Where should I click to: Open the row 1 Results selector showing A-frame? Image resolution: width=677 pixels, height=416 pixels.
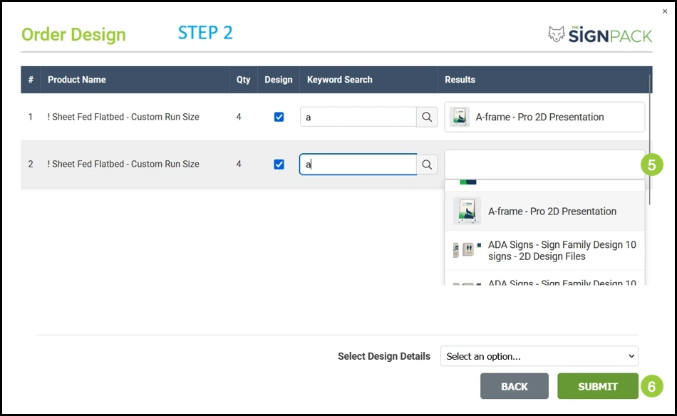(x=544, y=117)
